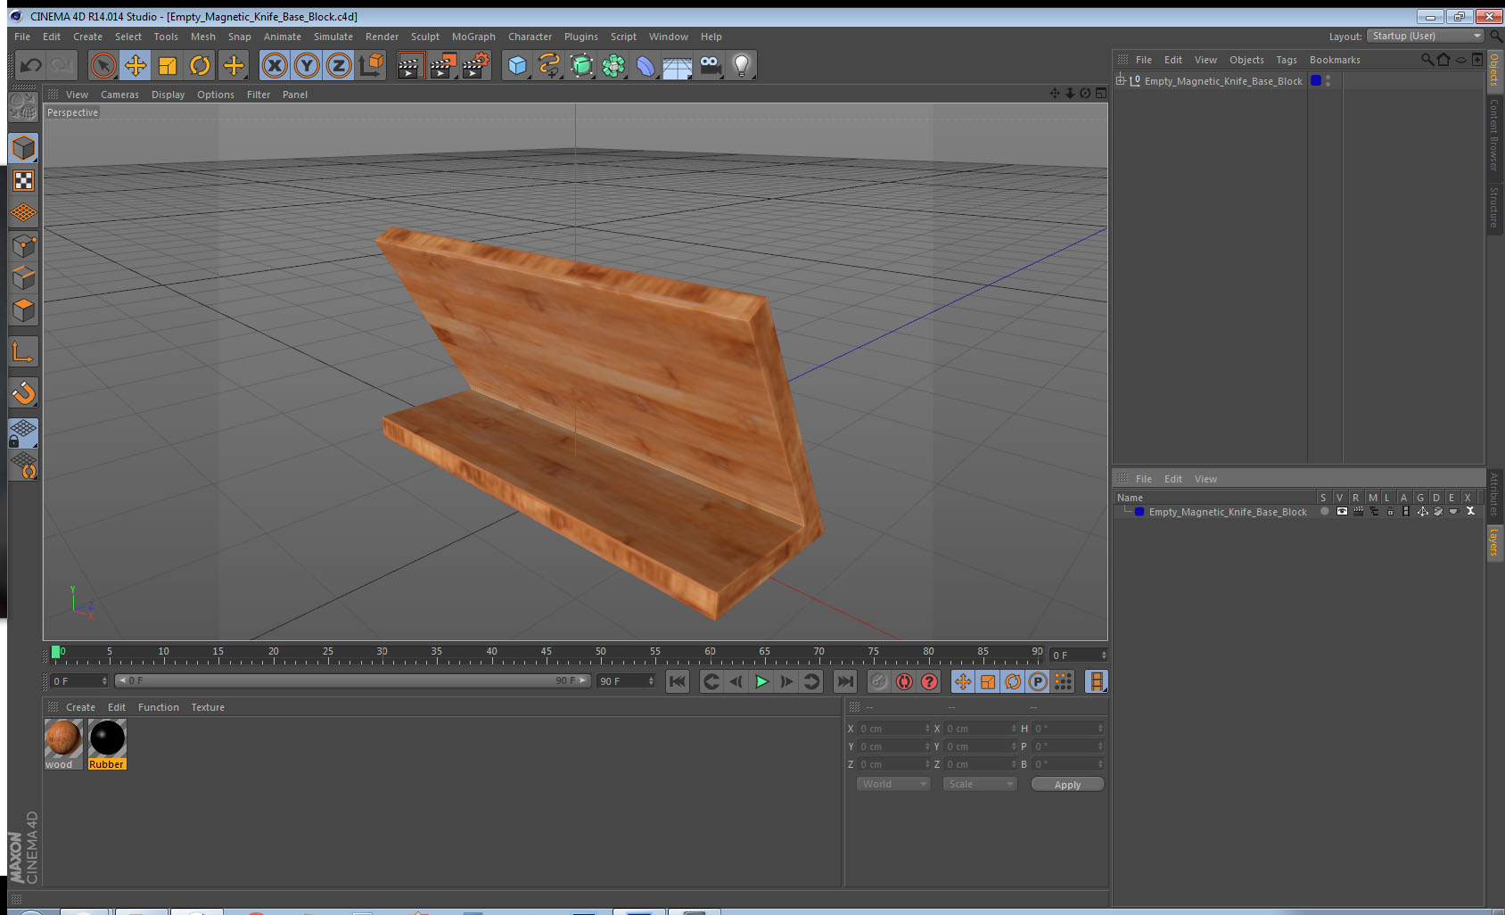
Task: Switch to Edges mode
Action: coord(23,277)
